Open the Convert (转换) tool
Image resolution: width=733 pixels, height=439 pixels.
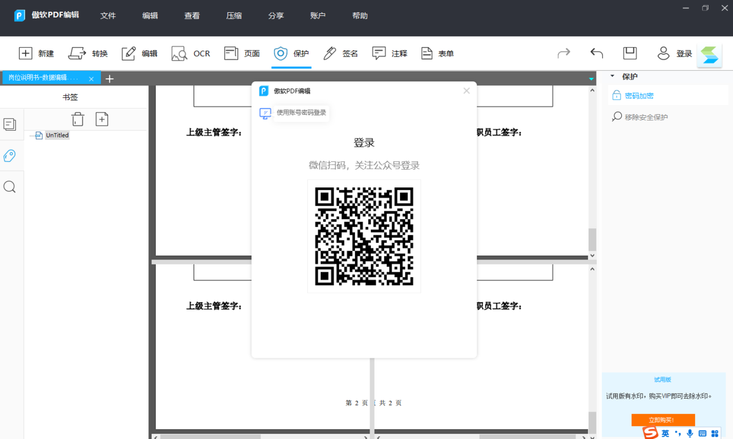click(88, 54)
